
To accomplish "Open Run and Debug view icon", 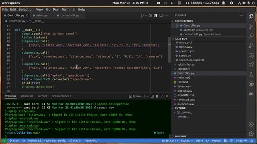I will coord(251,45).
